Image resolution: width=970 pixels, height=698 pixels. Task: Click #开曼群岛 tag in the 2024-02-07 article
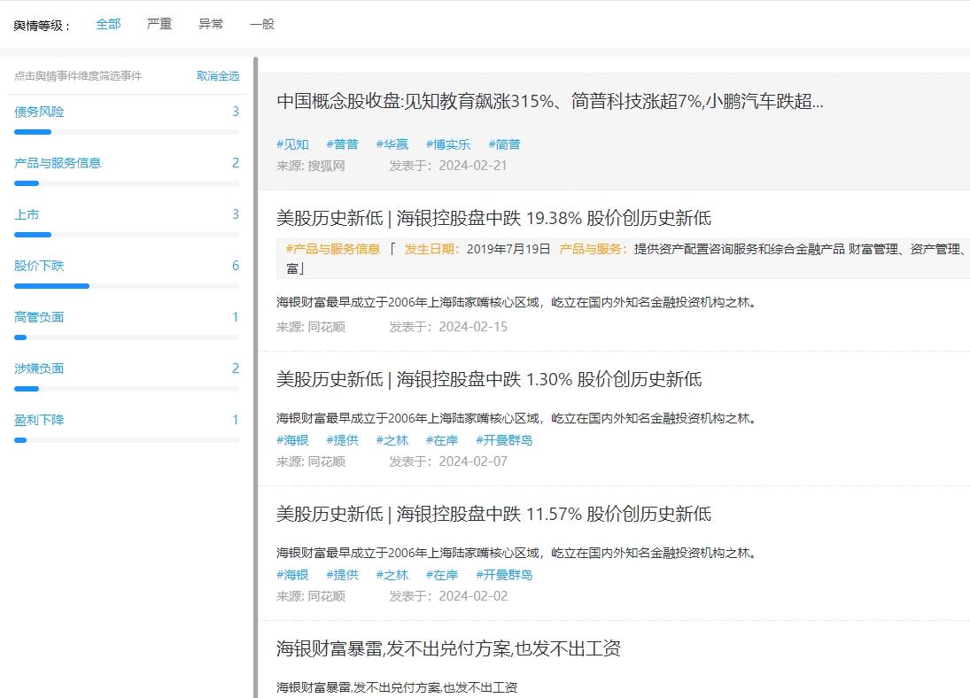coord(504,440)
